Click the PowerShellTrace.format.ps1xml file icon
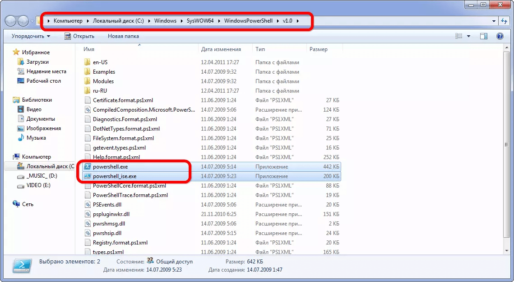Screen dimensions: 514x282 87,195
